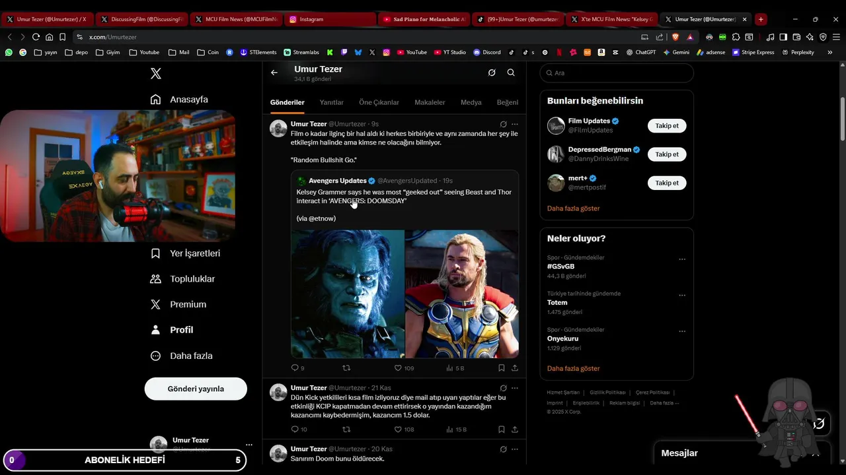Show hidden bookmarks with the chevron

coord(830,52)
